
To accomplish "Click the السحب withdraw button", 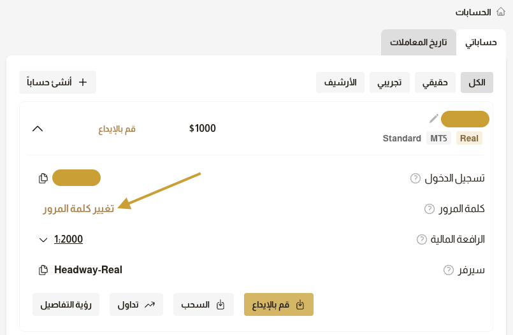I will click(203, 304).
